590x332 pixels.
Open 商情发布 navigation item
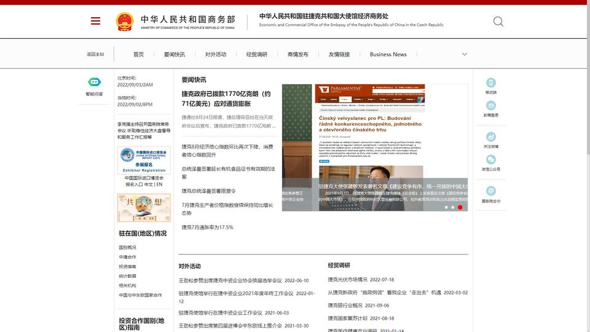[298, 54]
